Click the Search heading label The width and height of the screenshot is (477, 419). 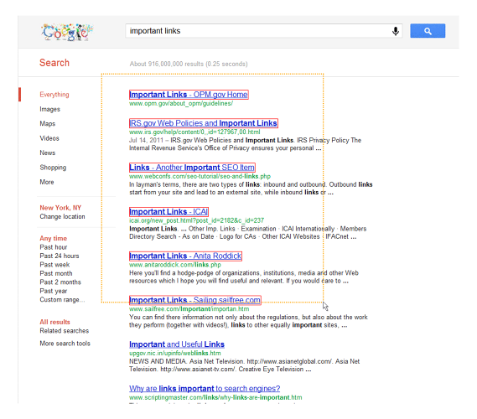pos(54,63)
